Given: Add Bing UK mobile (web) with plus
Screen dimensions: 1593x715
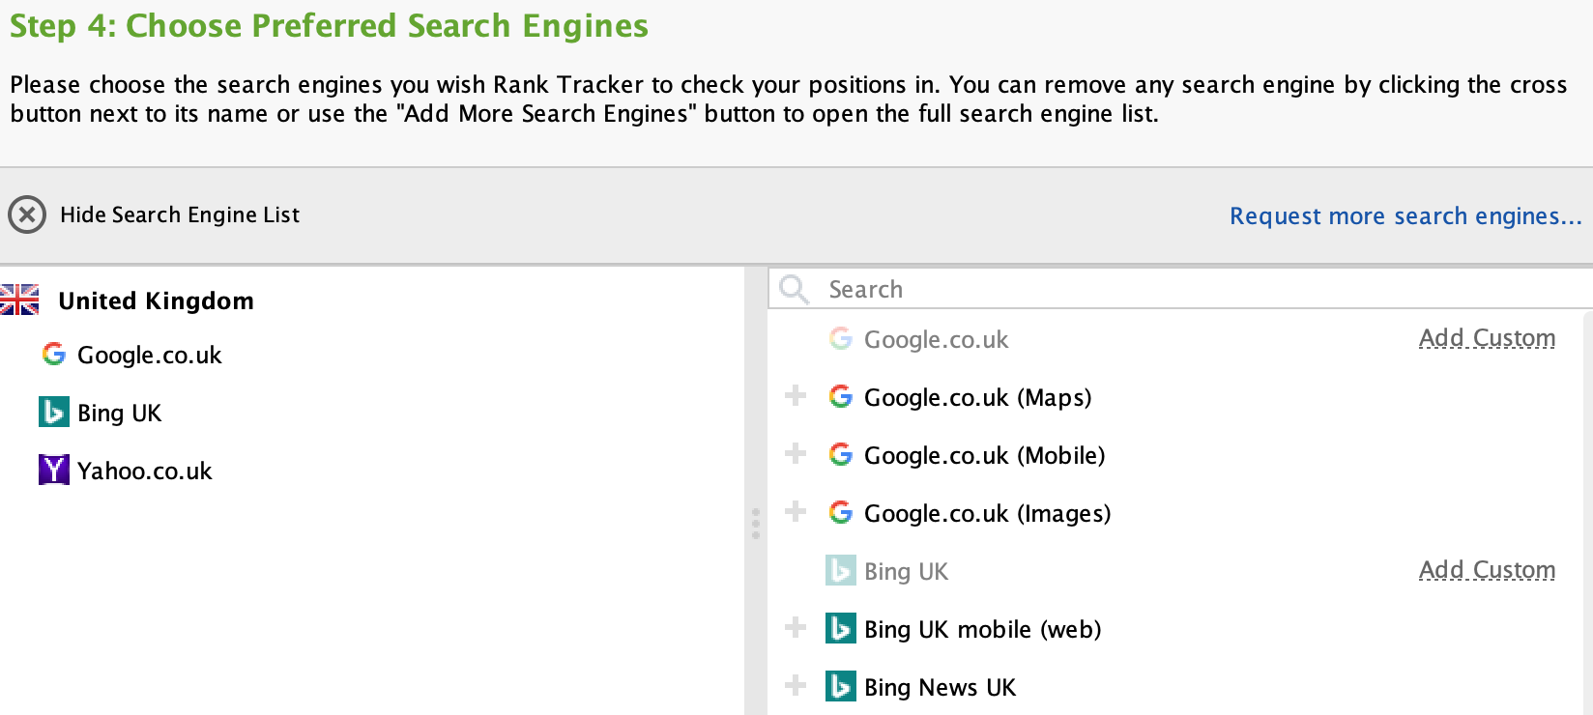Looking at the screenshot, I should click(796, 627).
